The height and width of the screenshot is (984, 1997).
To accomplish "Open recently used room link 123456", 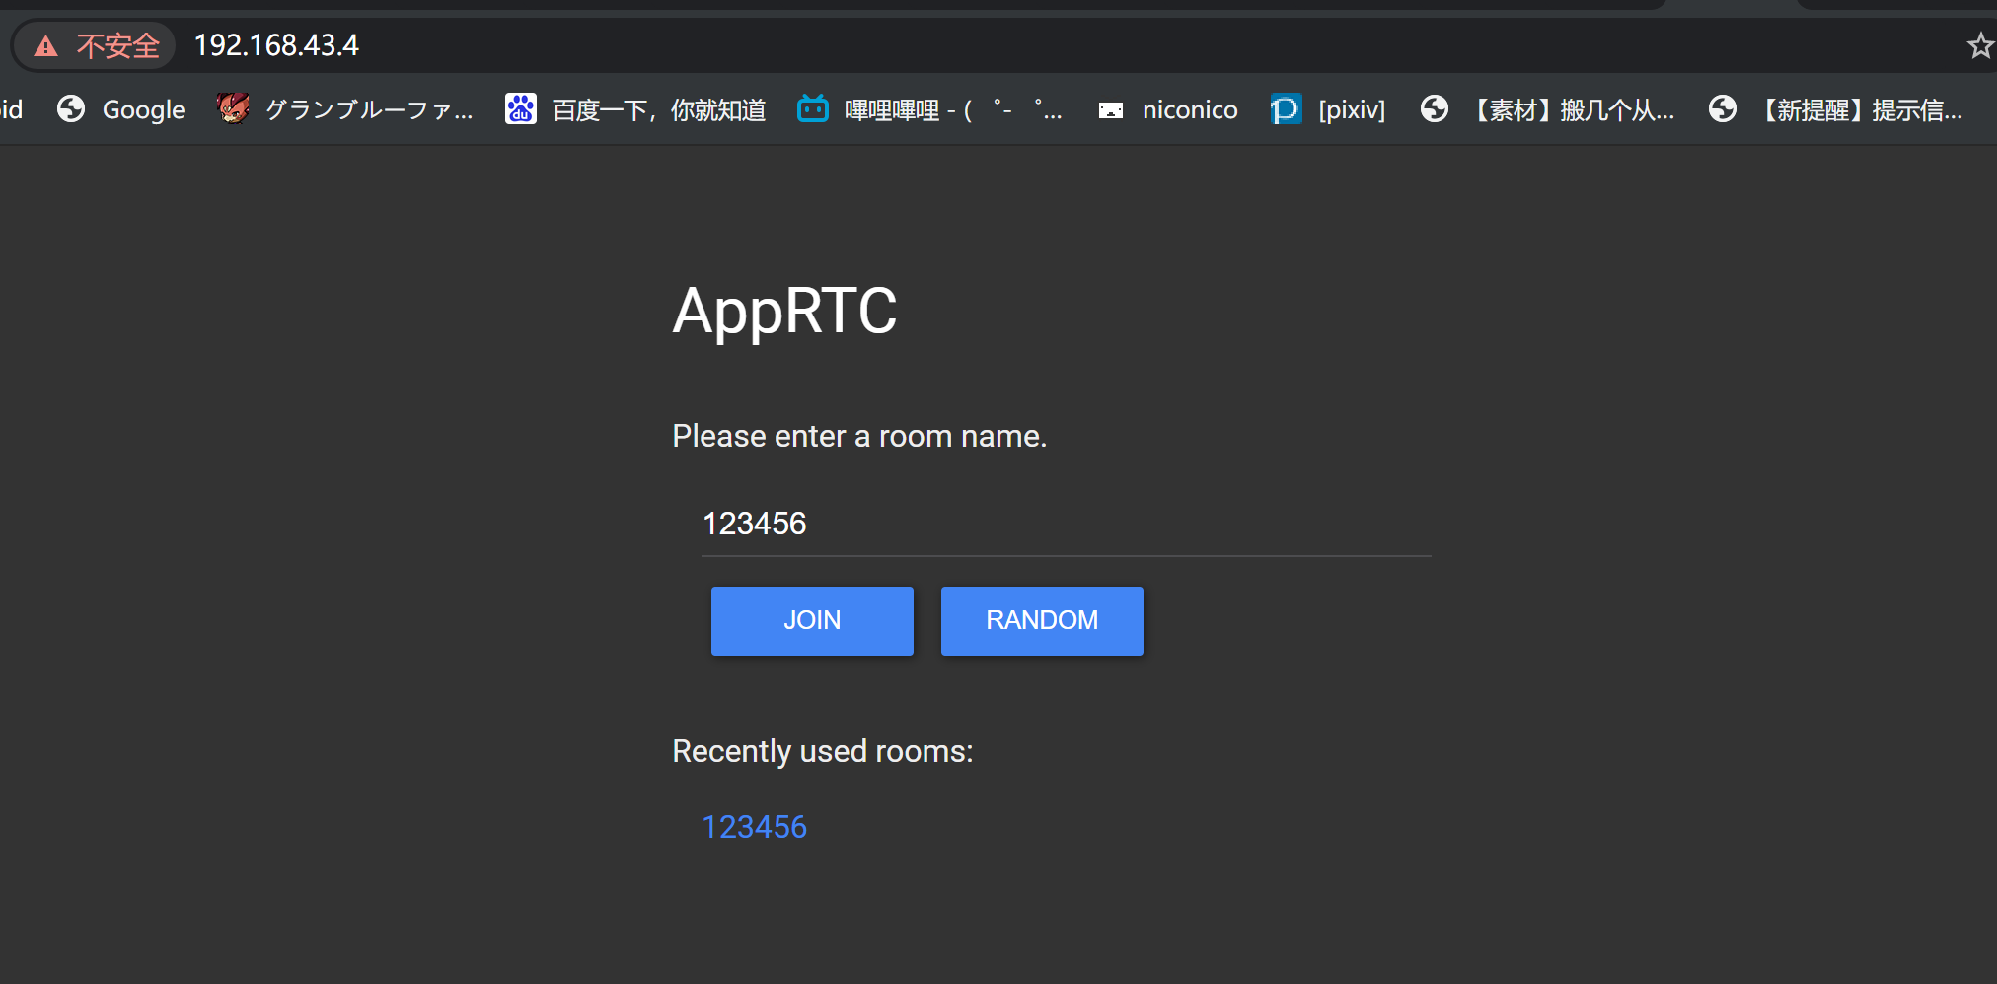I will (754, 827).
